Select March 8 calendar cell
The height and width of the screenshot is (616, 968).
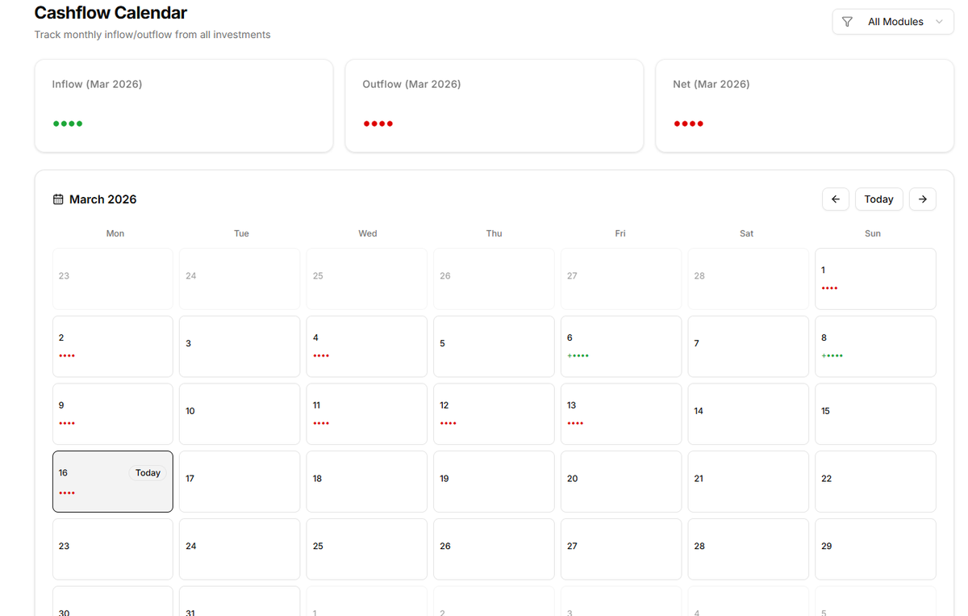[x=875, y=346]
